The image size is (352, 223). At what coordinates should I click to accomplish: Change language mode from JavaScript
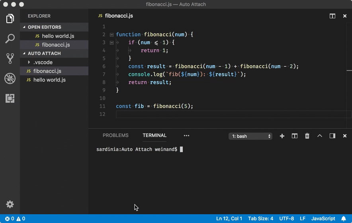pos(323,219)
